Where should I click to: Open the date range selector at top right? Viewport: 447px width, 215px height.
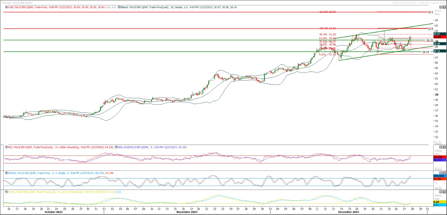click(x=419, y=3)
